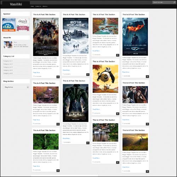Open comments link on Hulk post
This screenshot has width=177, height=177.
[x=67, y=142]
